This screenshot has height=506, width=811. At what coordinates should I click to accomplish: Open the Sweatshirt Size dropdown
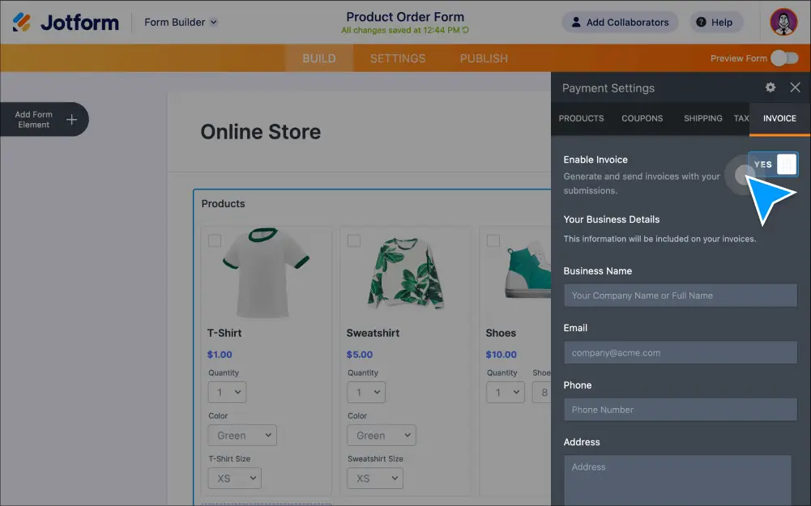[x=374, y=478]
